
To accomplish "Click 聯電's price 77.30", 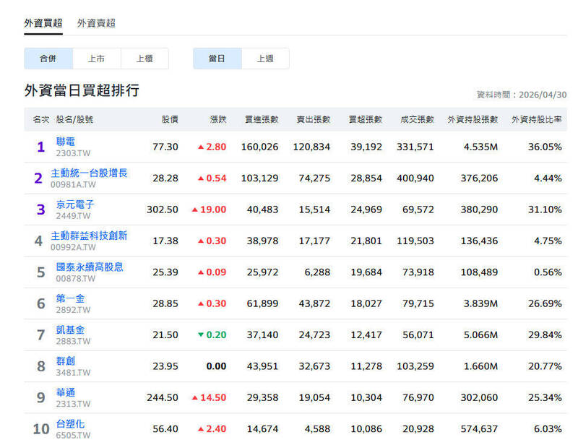I will [x=165, y=147].
